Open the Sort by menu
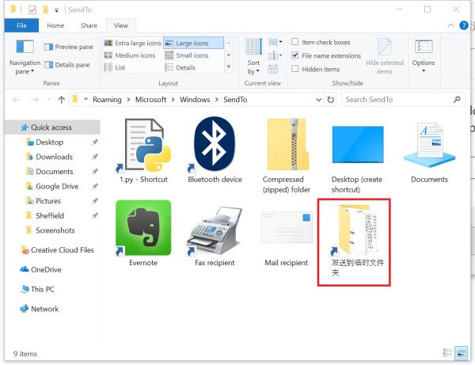 point(253,57)
